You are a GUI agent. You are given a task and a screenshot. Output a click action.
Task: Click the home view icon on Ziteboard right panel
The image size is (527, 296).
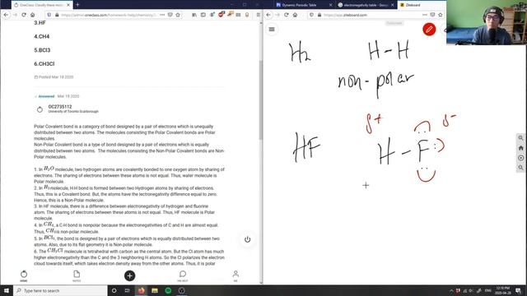(x=520, y=148)
